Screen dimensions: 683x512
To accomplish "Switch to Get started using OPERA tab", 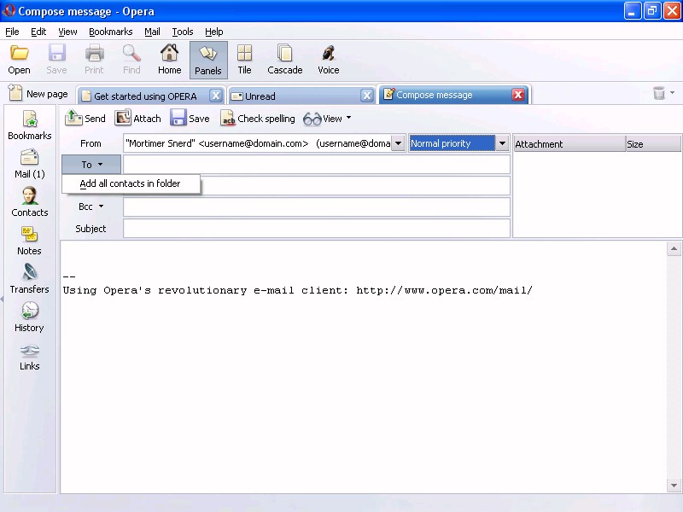I will [x=145, y=96].
